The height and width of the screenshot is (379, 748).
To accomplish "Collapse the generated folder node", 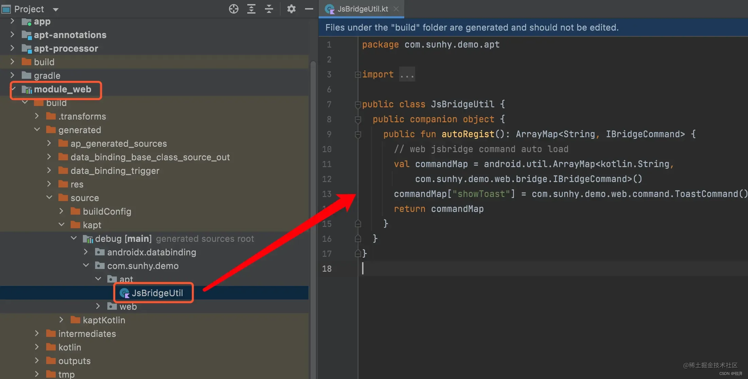I will (x=37, y=130).
